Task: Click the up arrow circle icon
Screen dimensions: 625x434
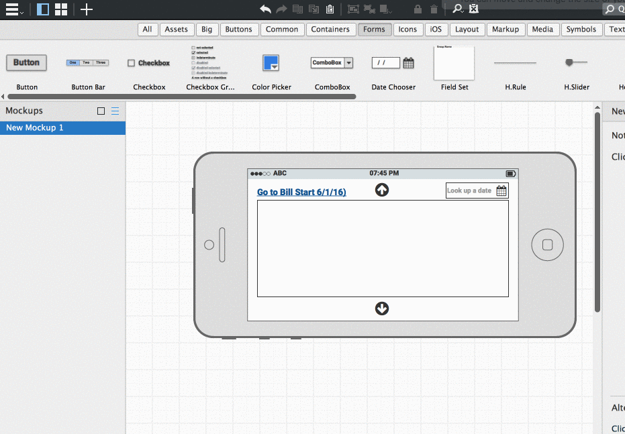Action: [382, 190]
